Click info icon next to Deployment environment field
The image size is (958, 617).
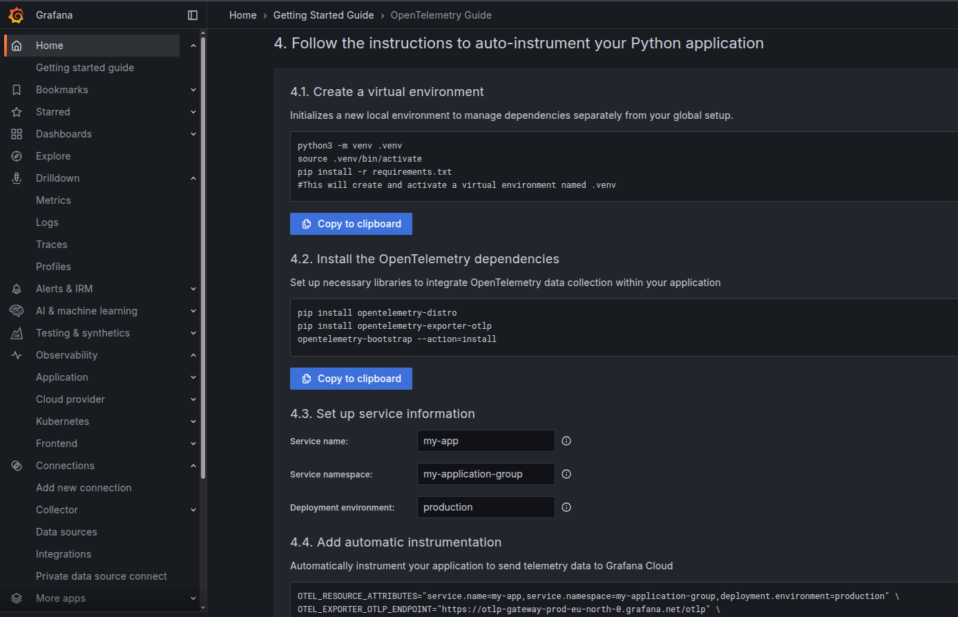point(566,507)
